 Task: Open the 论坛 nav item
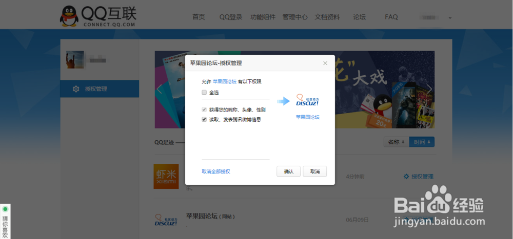click(x=359, y=17)
